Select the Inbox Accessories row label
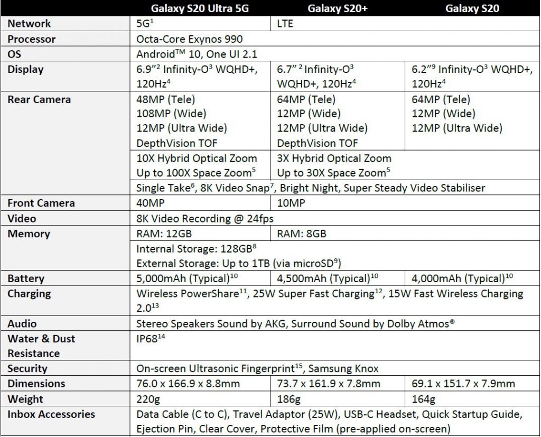 pyautogui.click(x=51, y=414)
